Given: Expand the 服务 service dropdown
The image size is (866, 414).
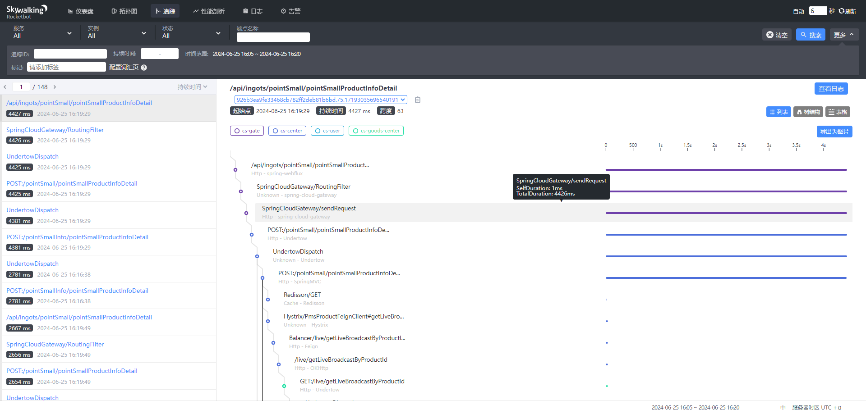Looking at the screenshot, I should (x=42, y=32).
